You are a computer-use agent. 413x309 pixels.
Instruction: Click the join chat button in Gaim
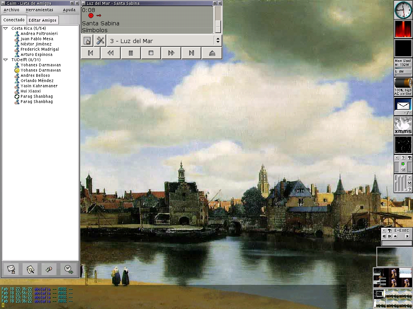click(x=49, y=269)
